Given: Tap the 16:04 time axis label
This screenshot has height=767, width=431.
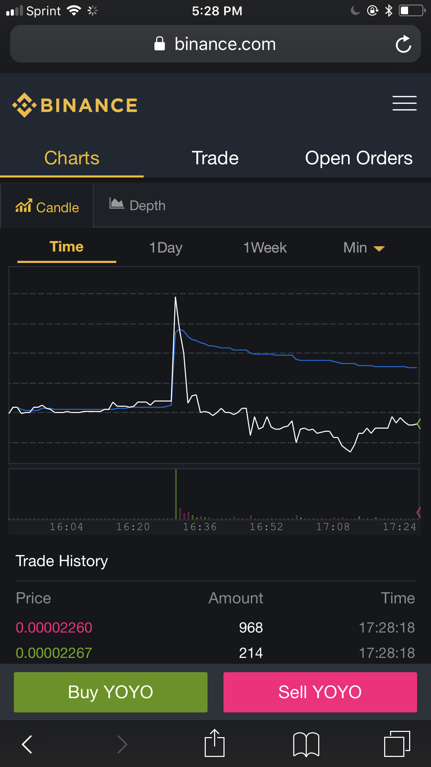Looking at the screenshot, I should tap(67, 527).
